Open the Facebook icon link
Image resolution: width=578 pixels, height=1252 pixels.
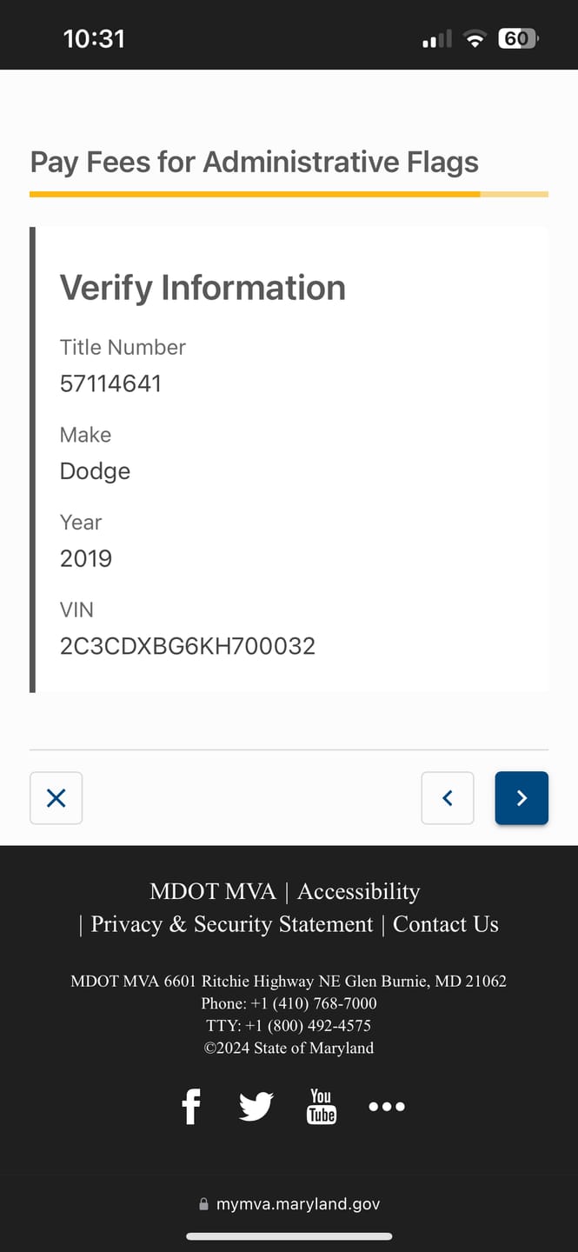pos(191,1107)
